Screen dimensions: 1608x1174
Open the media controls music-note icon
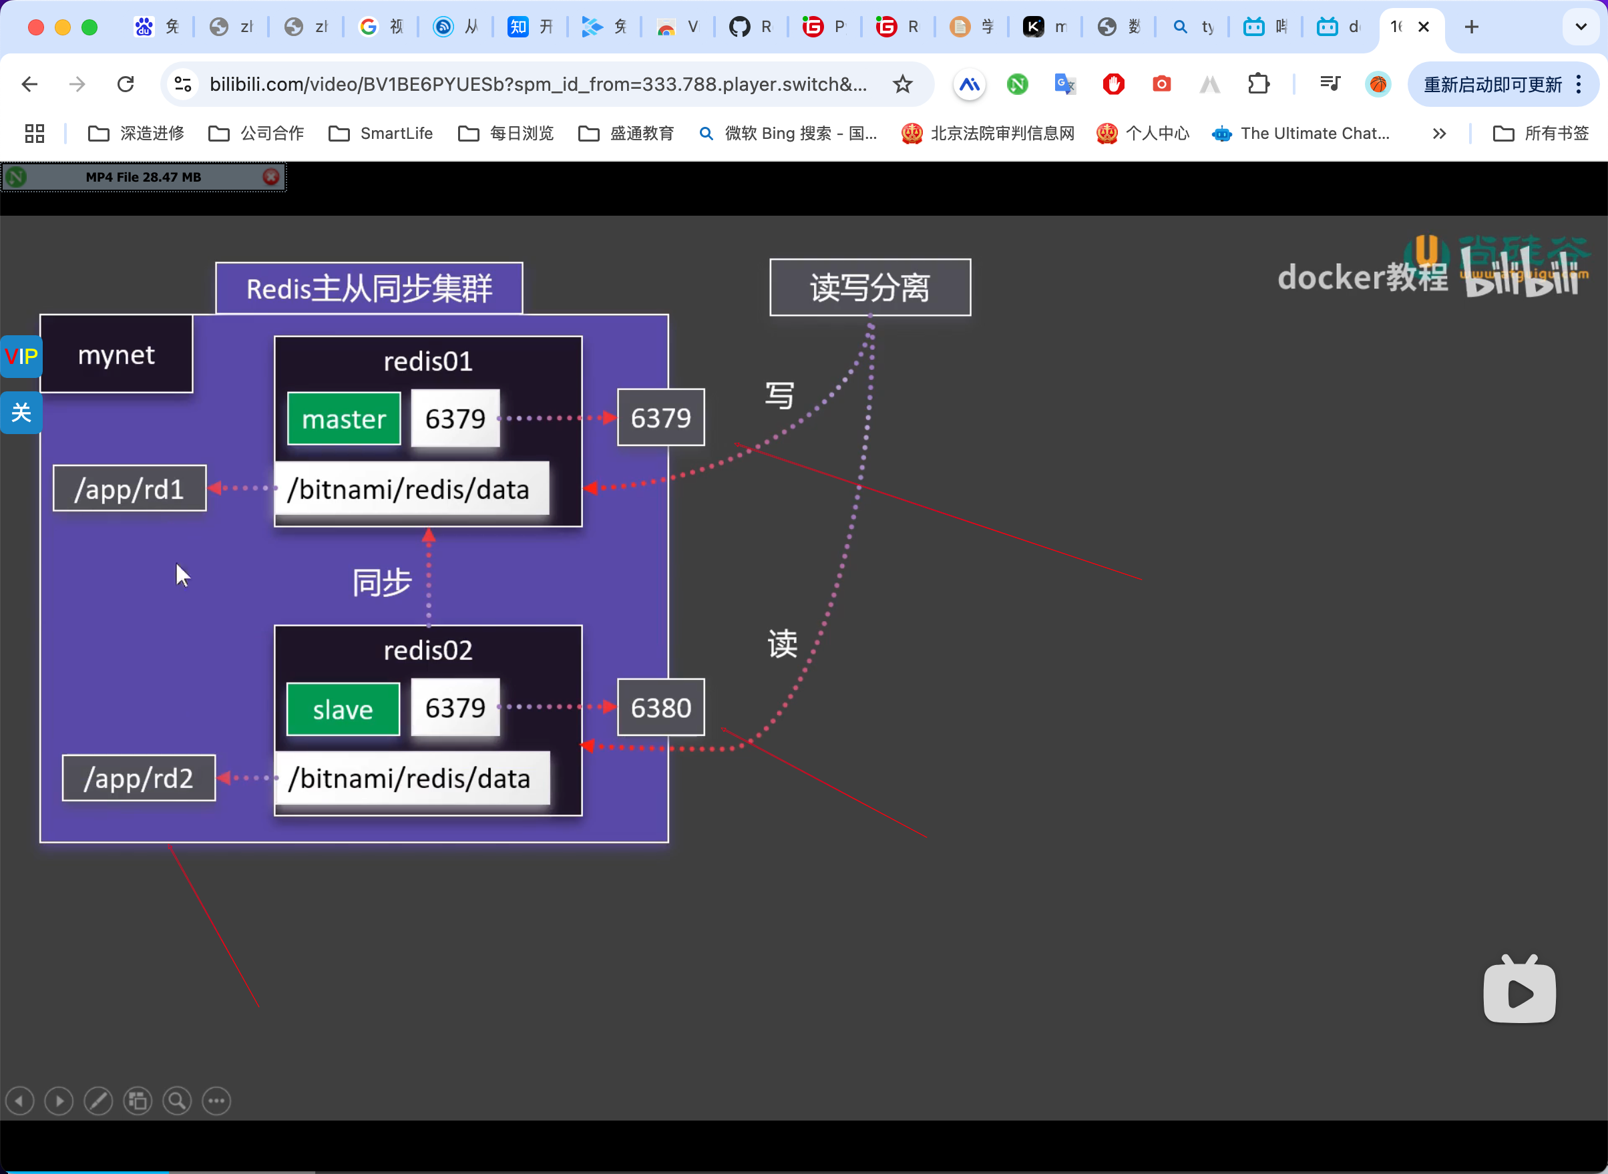(1329, 85)
